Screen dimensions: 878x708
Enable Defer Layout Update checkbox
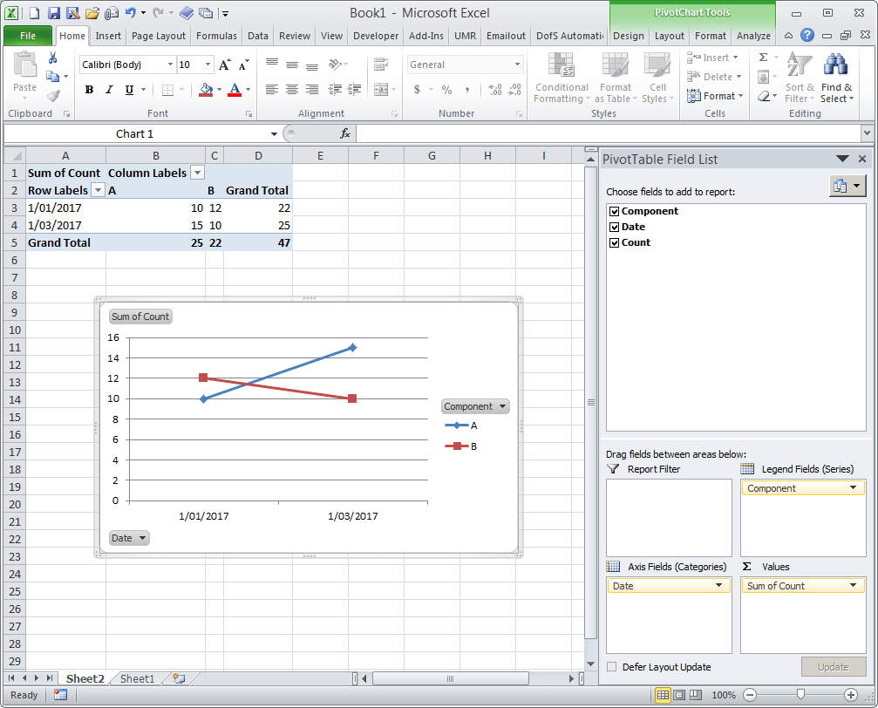pyautogui.click(x=612, y=666)
